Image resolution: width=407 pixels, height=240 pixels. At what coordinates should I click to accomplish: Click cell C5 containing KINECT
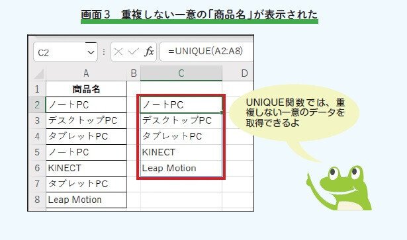[x=181, y=152]
